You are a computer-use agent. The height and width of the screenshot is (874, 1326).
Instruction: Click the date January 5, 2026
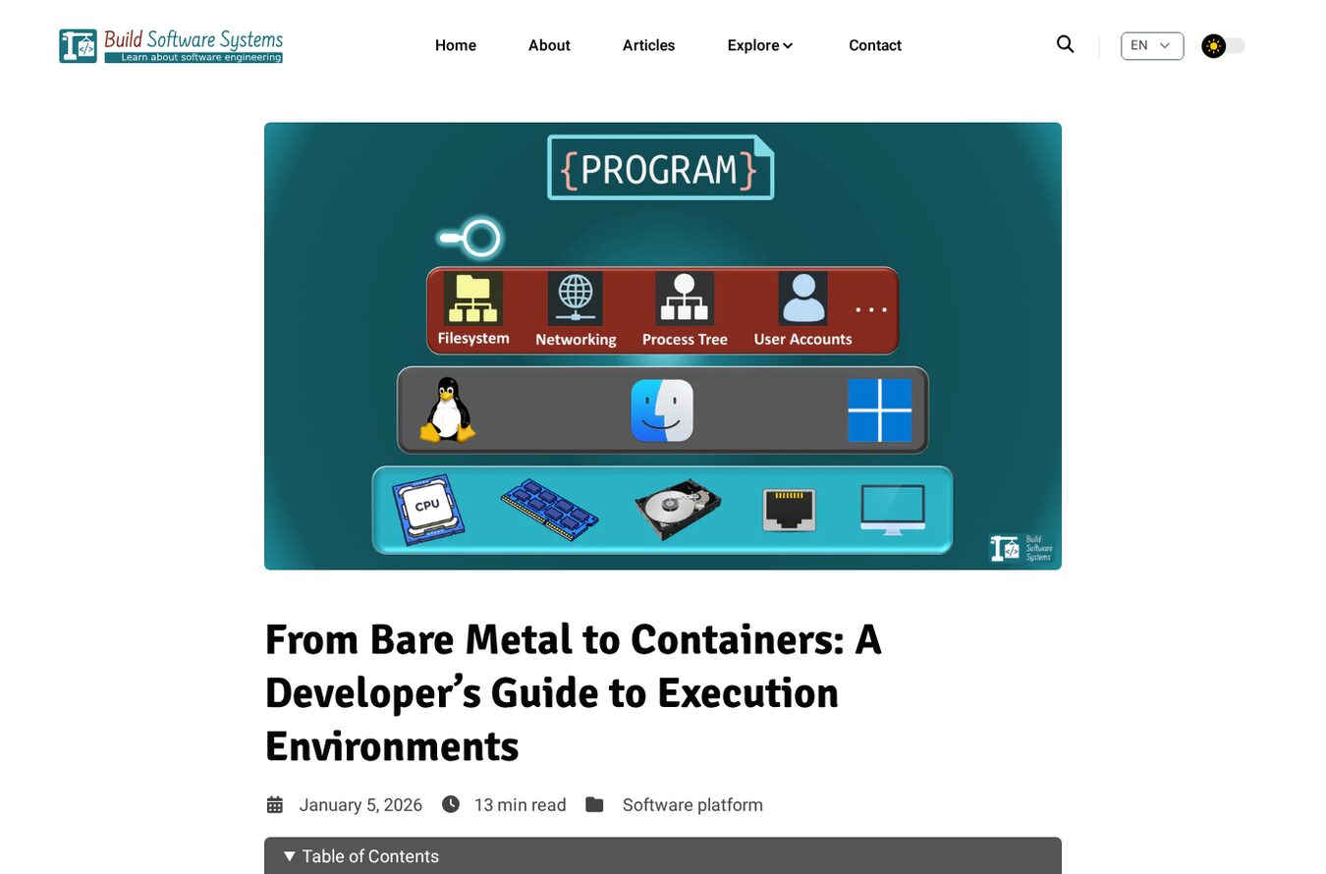pyautogui.click(x=360, y=805)
